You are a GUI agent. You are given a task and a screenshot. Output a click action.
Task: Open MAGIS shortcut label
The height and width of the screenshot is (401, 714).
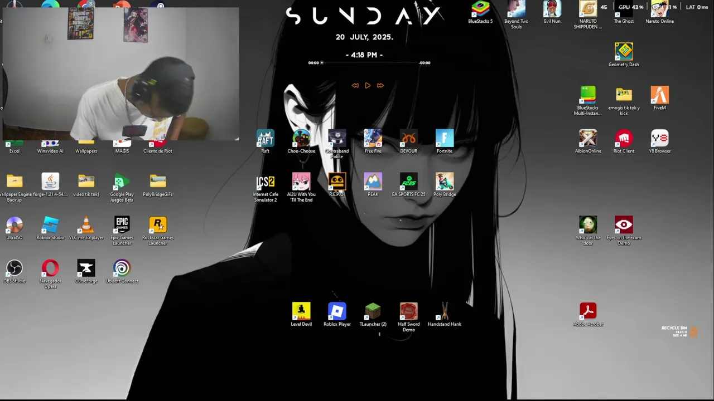122,151
